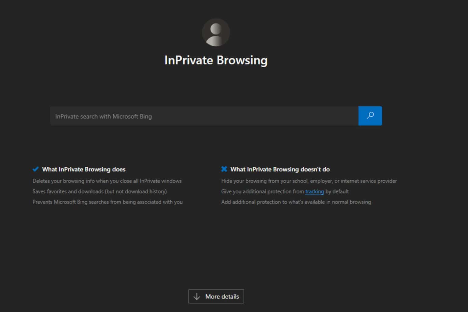Screen dimensions: 468x312
Task: Select the 'What InPrivate Browsing does' heading
Action: (84, 169)
